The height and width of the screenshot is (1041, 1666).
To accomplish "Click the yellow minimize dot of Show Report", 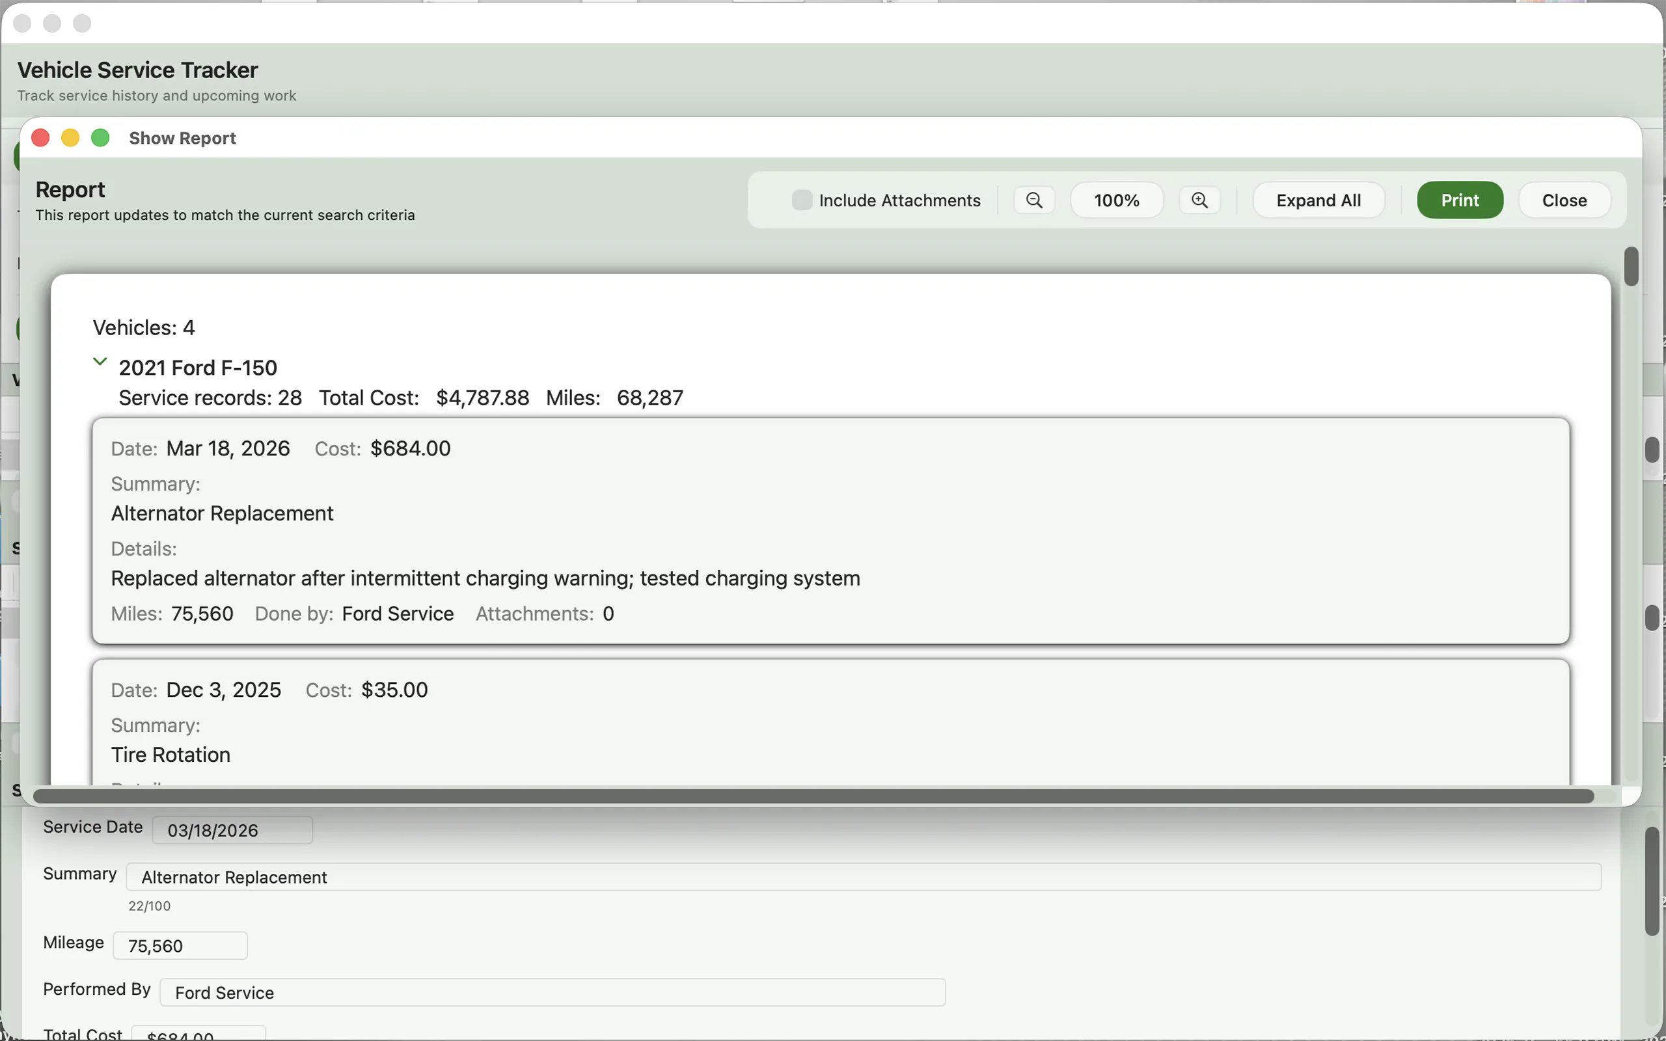I will click(70, 138).
